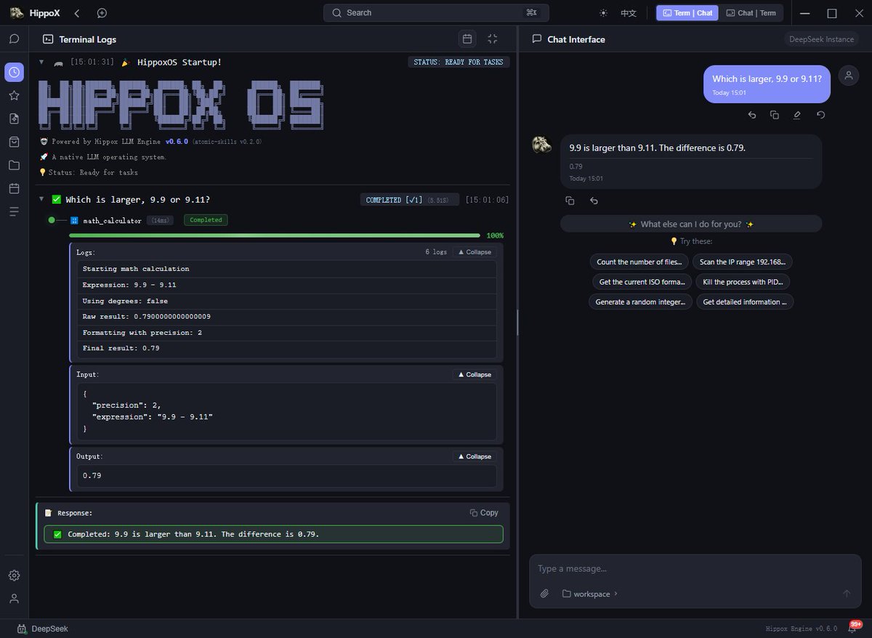The image size is (872, 638).
Task: Click the search box
Action: (436, 13)
